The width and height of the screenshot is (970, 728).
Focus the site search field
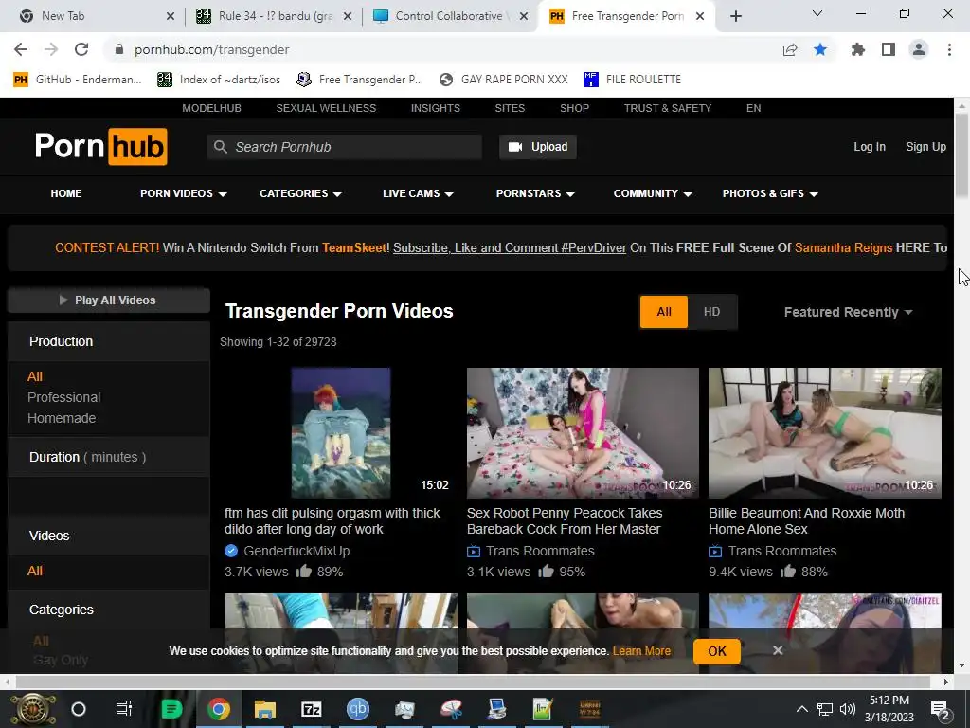(x=344, y=147)
